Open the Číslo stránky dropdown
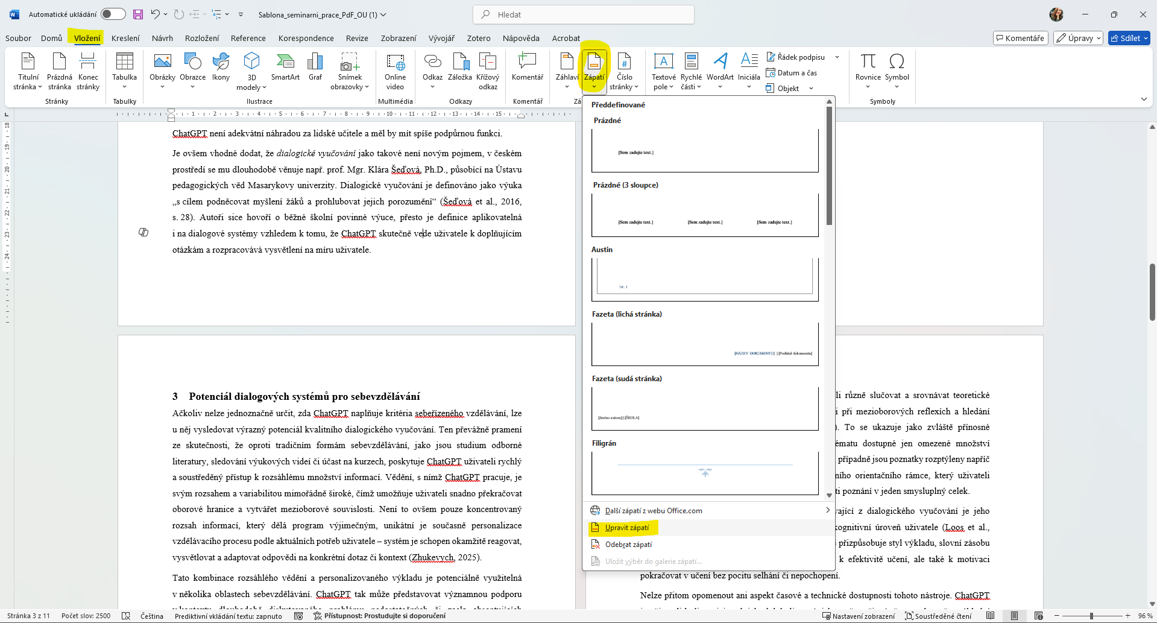 [624, 72]
